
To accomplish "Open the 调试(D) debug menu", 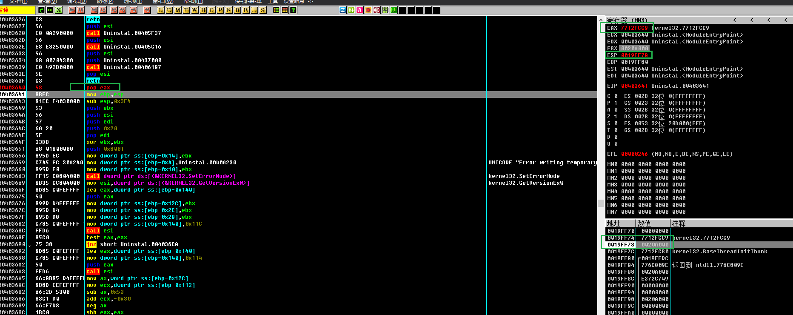I will (x=77, y=2).
